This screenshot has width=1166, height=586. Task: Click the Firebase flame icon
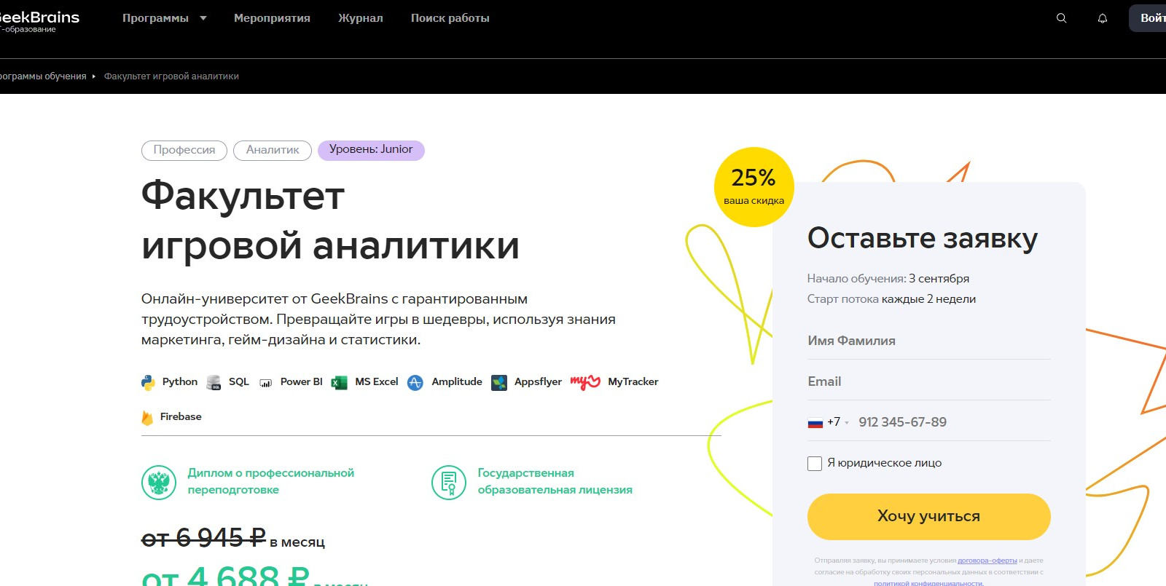[x=147, y=417]
